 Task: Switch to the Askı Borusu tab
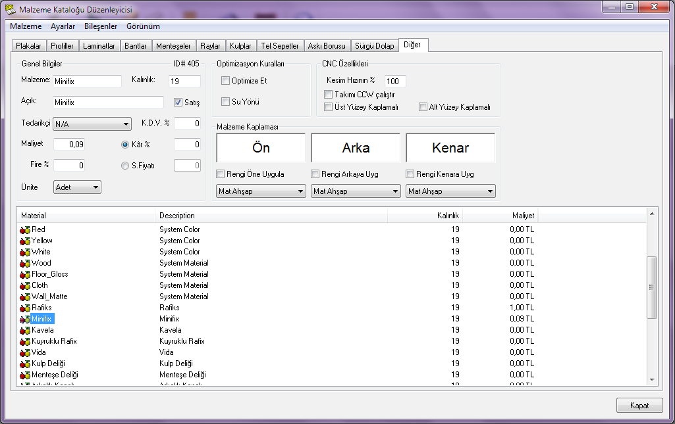327,46
